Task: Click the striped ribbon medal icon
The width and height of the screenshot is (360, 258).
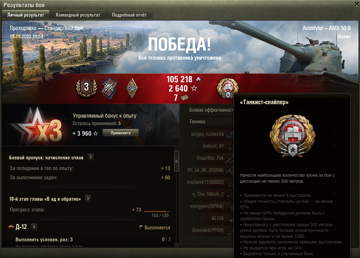Action: tap(109, 88)
